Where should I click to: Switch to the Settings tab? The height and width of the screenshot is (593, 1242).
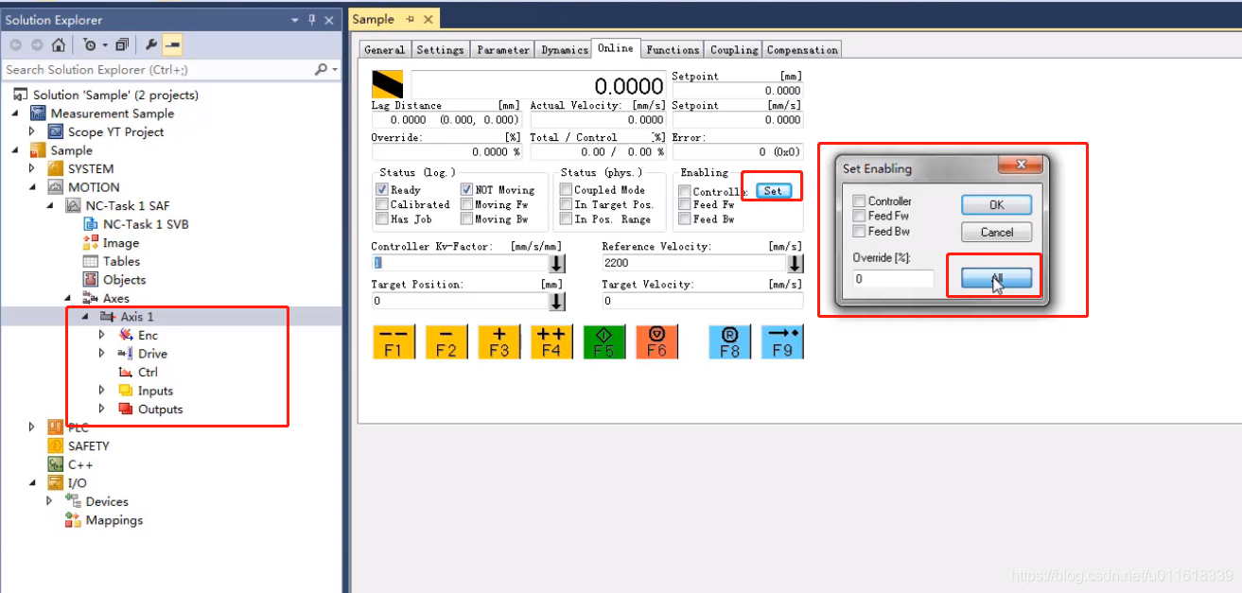click(x=440, y=50)
